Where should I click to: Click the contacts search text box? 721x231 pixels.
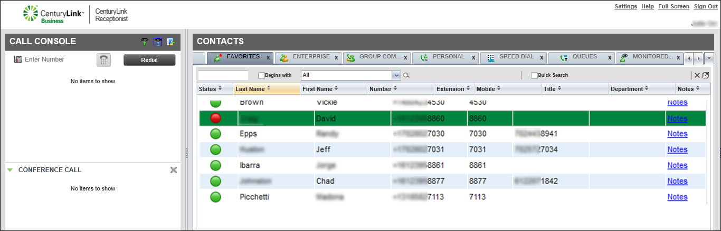[223, 75]
